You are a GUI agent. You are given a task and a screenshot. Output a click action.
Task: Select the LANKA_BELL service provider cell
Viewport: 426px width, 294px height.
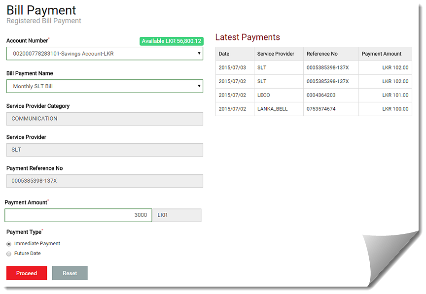click(x=279, y=109)
